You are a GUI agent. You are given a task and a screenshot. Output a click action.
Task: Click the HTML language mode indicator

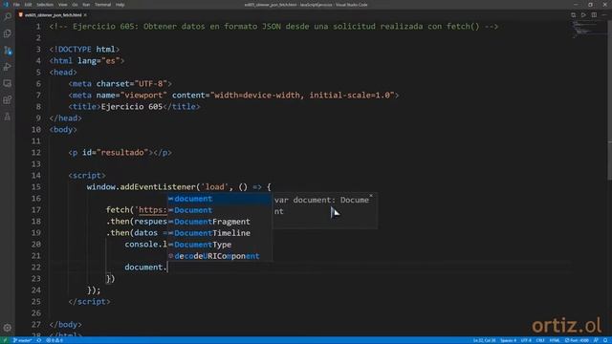(555, 340)
